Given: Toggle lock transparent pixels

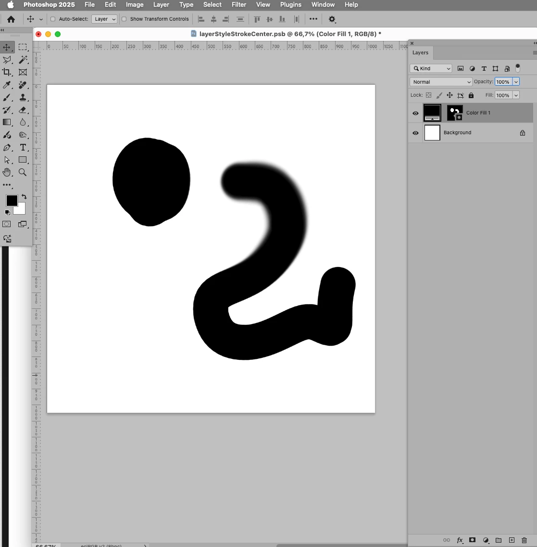Looking at the screenshot, I should click(x=428, y=95).
